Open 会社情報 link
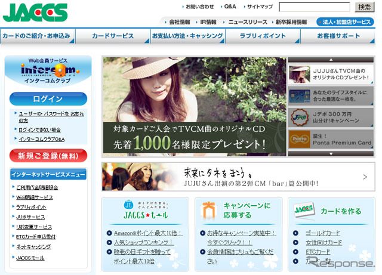The width and height of the screenshot is (382, 275). point(180,22)
